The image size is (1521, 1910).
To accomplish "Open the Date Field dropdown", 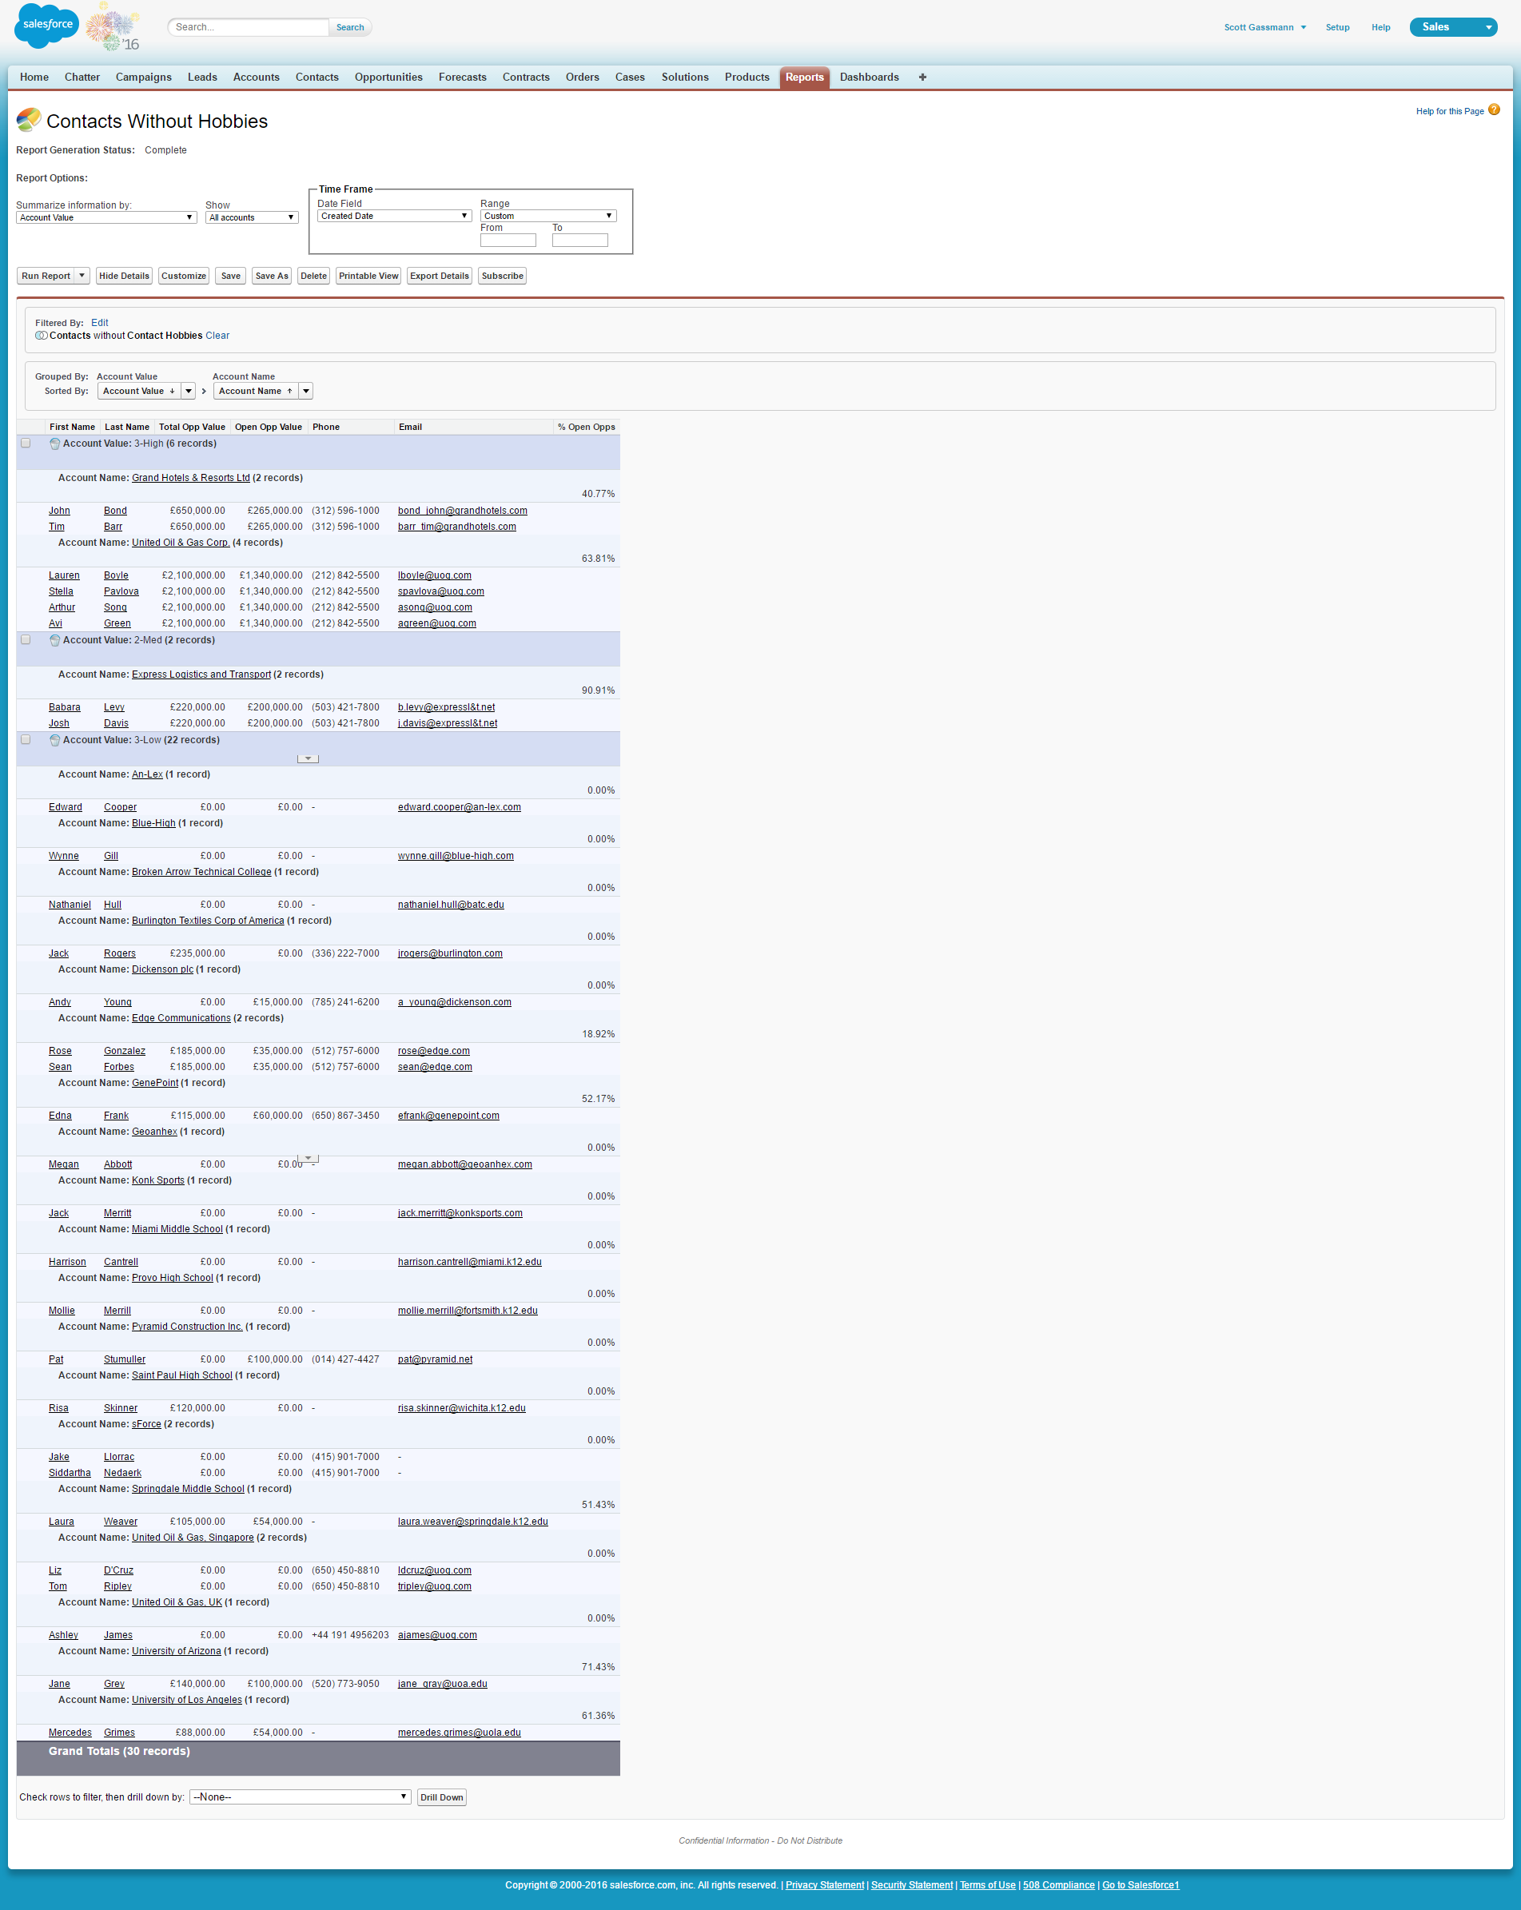I will click(x=394, y=216).
